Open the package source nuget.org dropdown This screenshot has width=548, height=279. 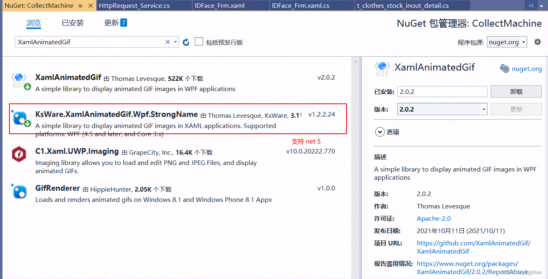507,42
